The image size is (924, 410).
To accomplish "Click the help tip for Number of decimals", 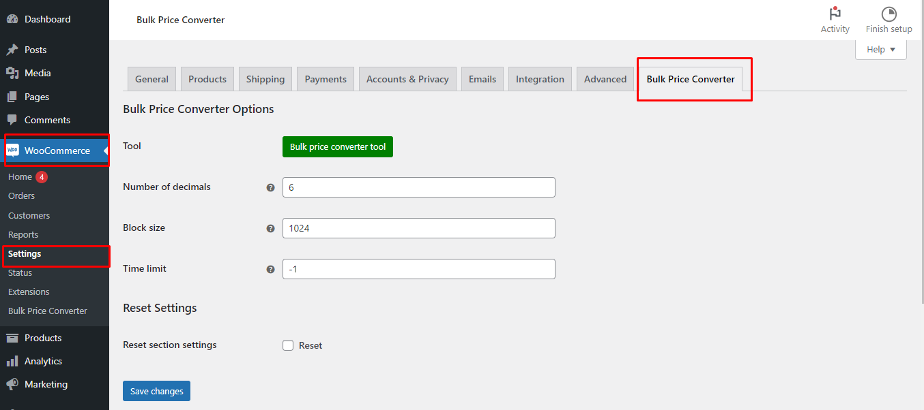I will [x=270, y=187].
